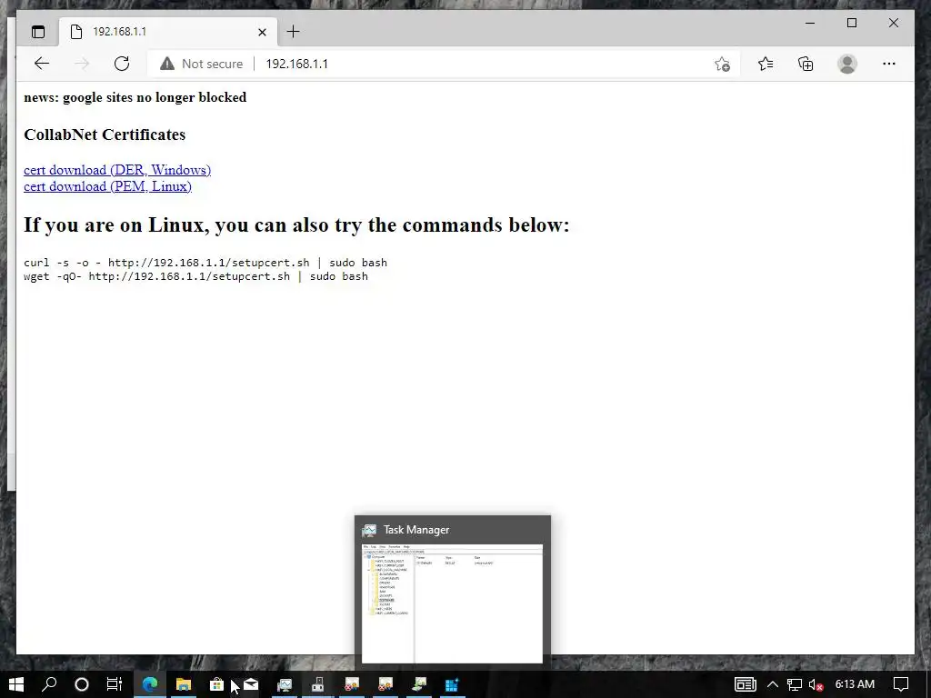
Task: Open Cortana circle icon
Action: point(81,684)
